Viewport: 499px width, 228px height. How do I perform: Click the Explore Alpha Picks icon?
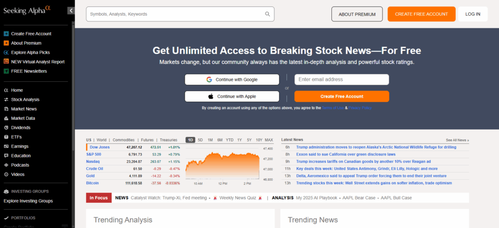click(6, 53)
